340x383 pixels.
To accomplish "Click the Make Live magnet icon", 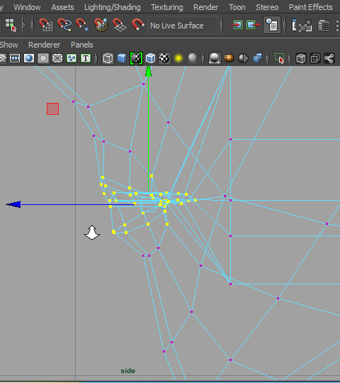I will pos(138,25).
